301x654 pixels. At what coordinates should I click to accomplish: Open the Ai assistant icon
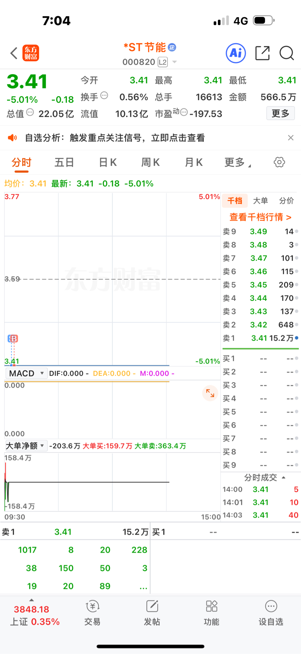236,53
